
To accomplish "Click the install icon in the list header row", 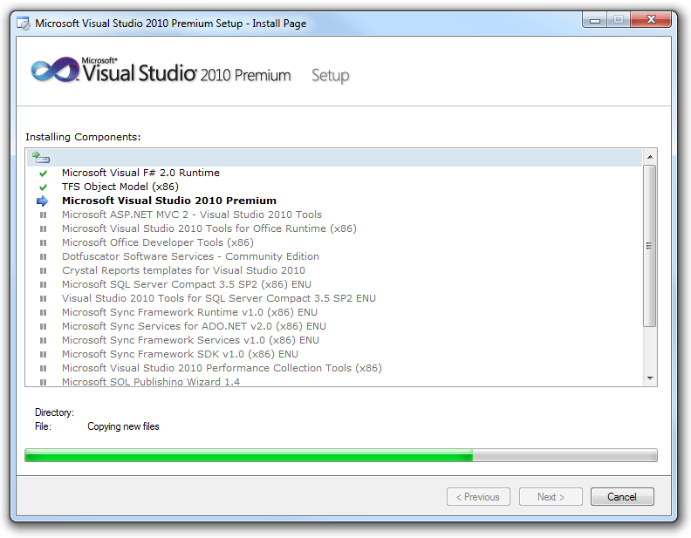I will tap(40, 157).
